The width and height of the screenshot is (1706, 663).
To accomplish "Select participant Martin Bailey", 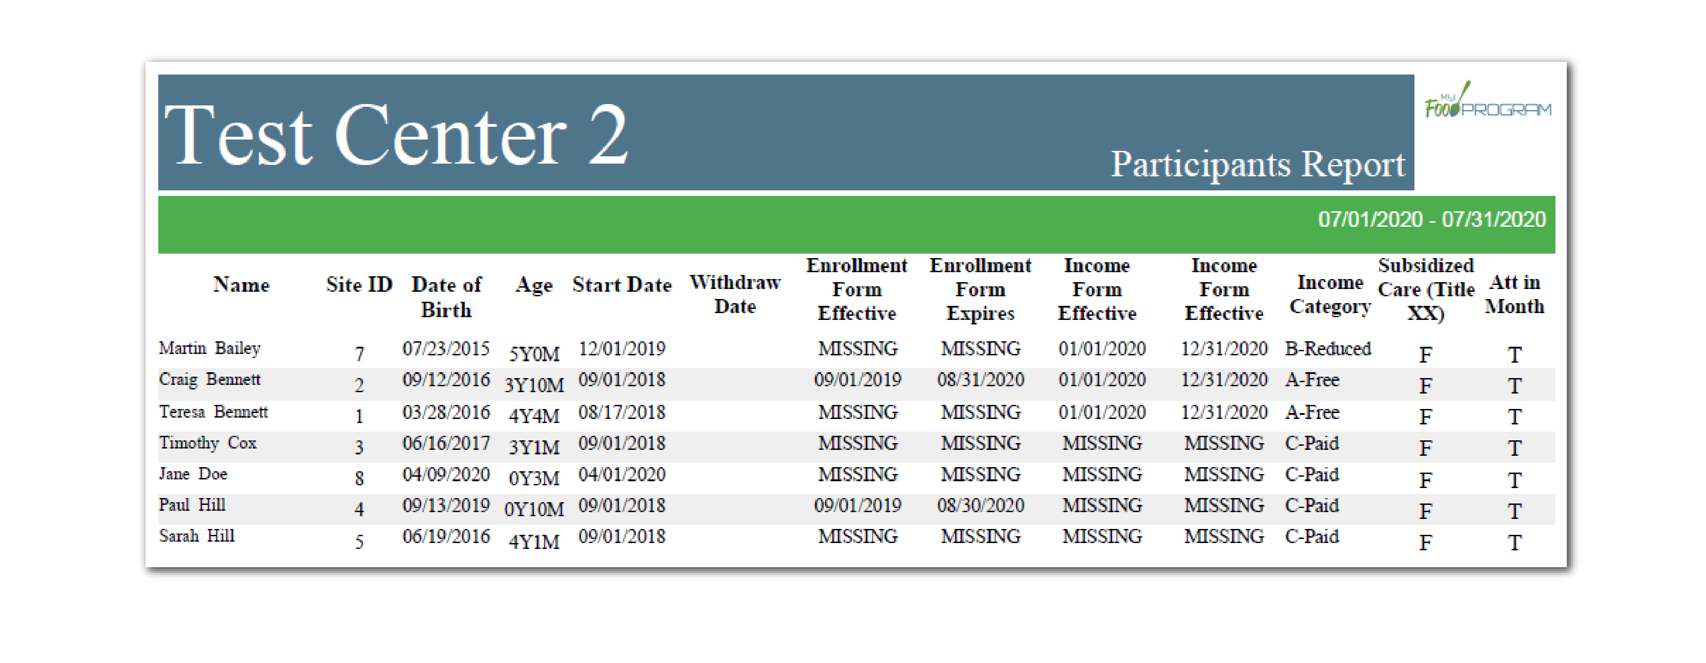I will 210,348.
